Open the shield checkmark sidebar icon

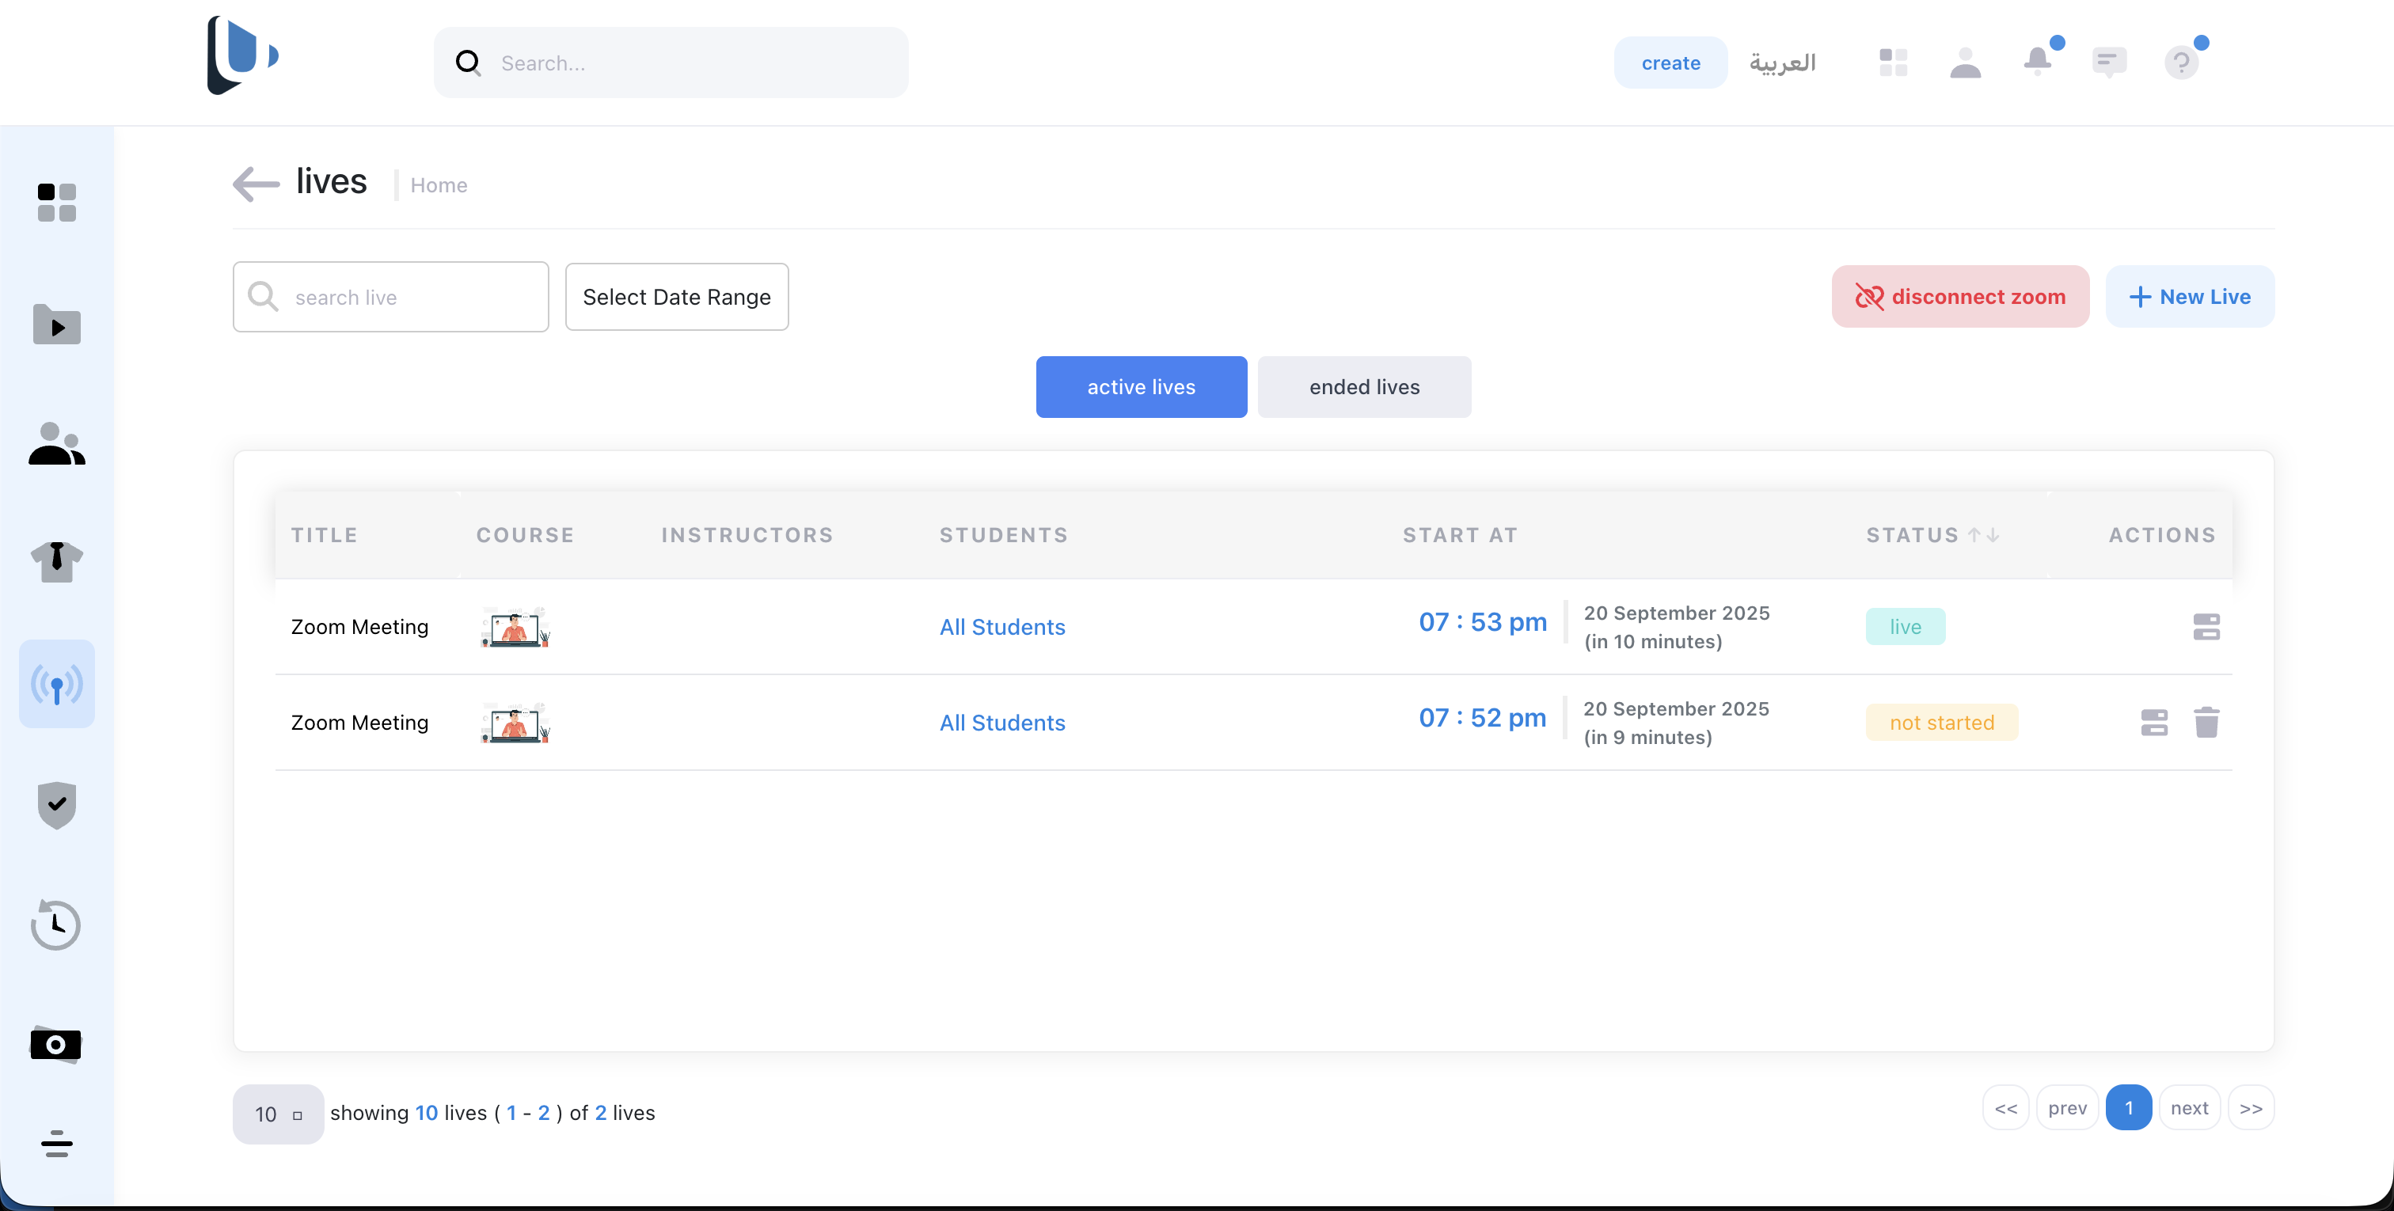tap(57, 805)
